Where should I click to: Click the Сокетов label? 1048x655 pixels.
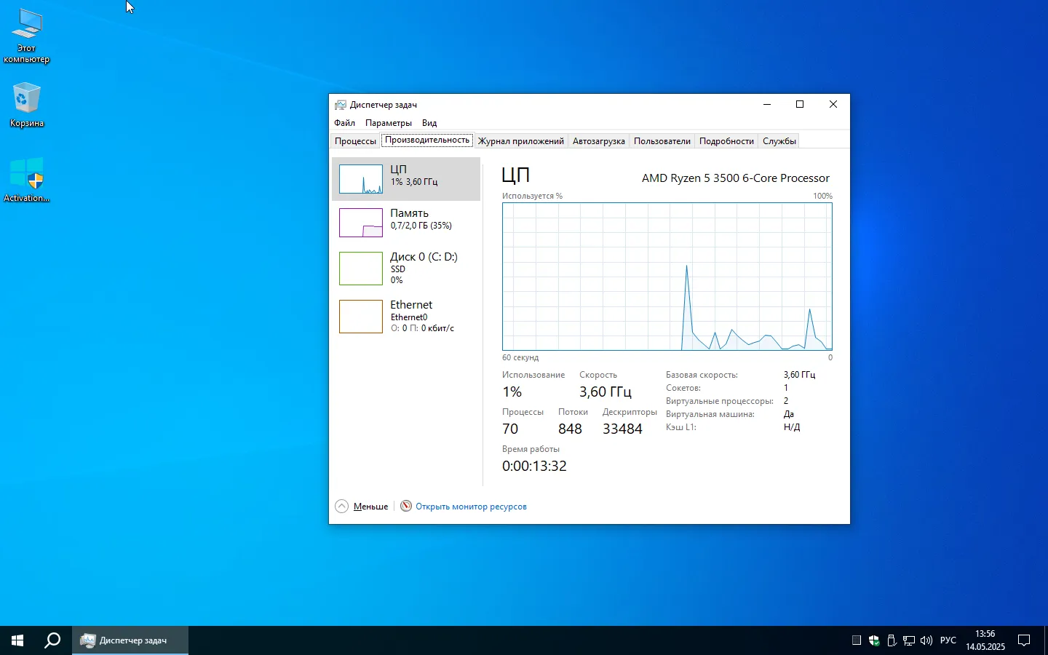point(683,389)
